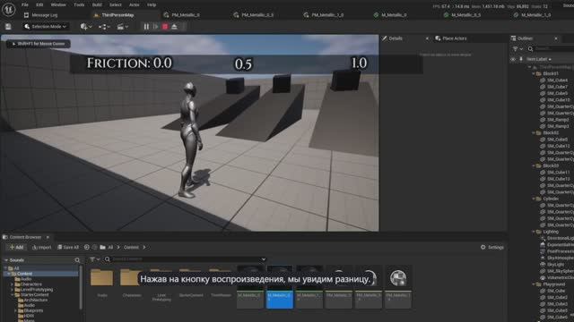
Task: Open the add content to project toolbar icon
Action: [86, 27]
